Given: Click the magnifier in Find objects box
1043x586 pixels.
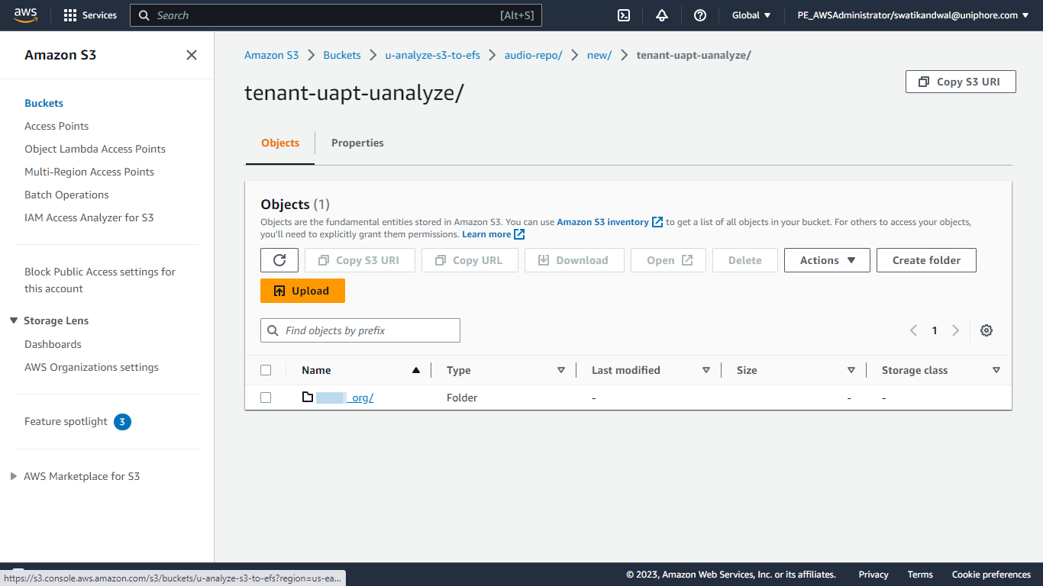Looking at the screenshot, I should coord(273,330).
